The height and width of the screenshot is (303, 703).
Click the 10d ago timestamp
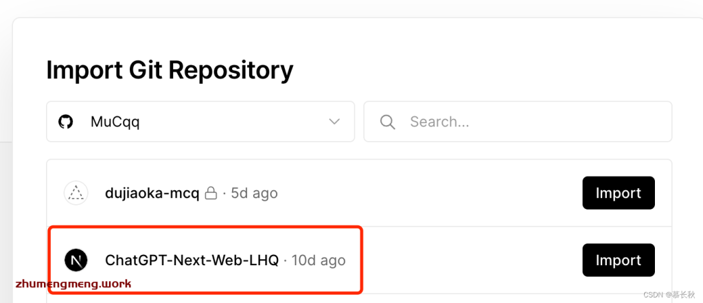tap(319, 260)
